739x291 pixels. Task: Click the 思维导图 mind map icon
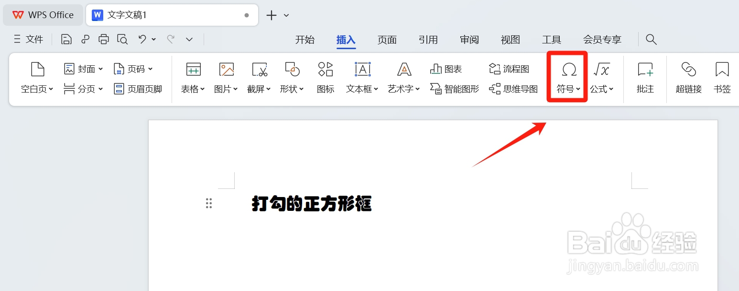[x=513, y=88]
